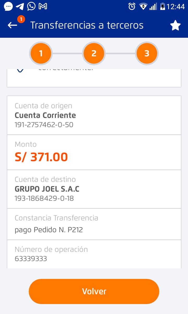Open the messages notification icon
Viewport: 188px width, 314px height.
coord(8,6)
